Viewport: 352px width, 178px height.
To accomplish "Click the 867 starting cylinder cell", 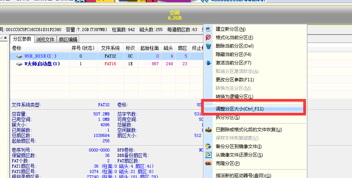I will click(155, 64).
